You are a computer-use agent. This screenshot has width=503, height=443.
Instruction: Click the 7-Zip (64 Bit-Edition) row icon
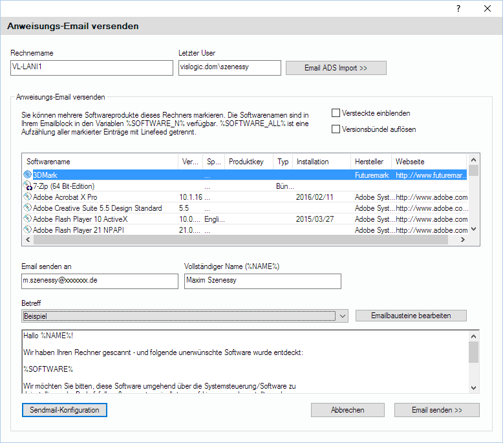(x=28, y=186)
